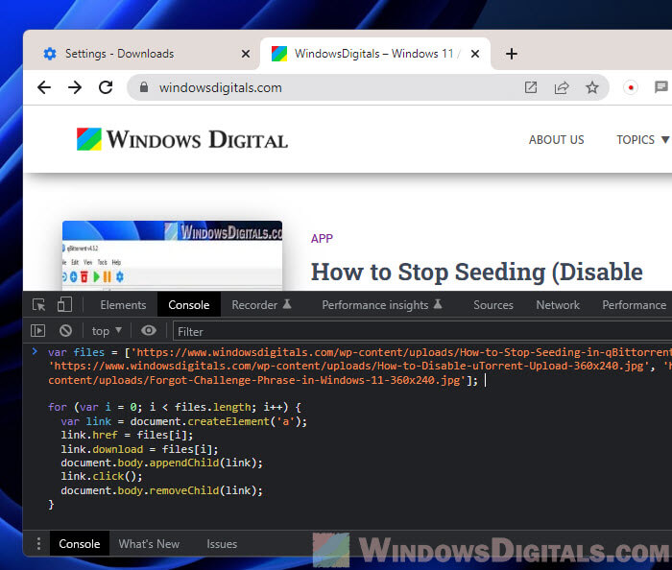672x570 pixels.
Task: Open drawer three-dot menu icon
Action: (38, 543)
